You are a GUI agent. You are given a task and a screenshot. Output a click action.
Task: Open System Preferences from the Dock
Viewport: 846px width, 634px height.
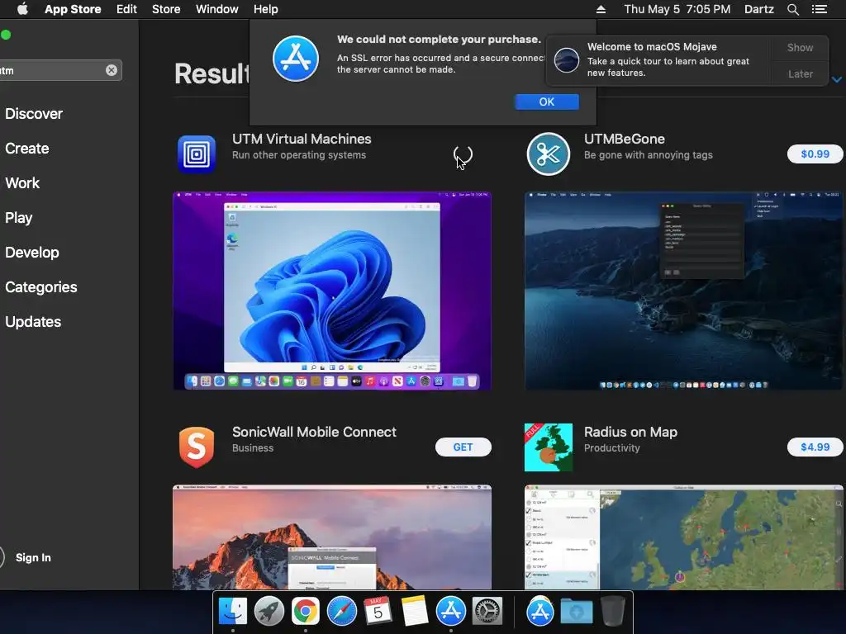coord(487,612)
